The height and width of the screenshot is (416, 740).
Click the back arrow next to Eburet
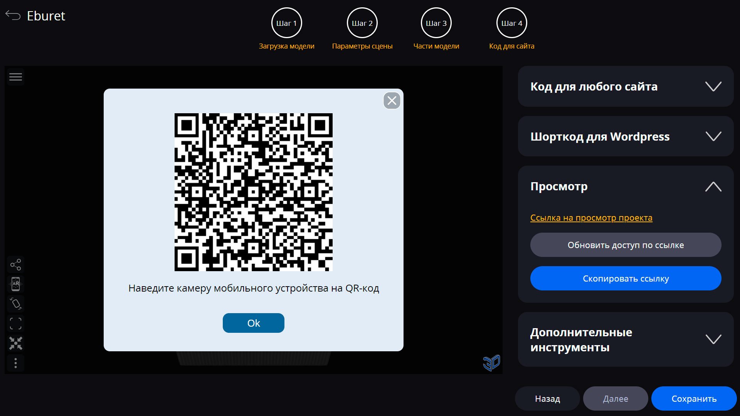click(13, 15)
